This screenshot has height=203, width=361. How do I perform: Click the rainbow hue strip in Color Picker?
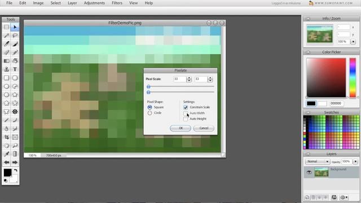(x=353, y=78)
